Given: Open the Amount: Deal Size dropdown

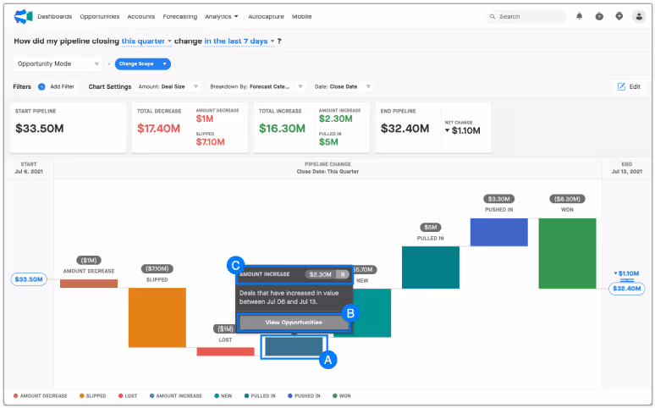Looking at the screenshot, I should [x=168, y=86].
